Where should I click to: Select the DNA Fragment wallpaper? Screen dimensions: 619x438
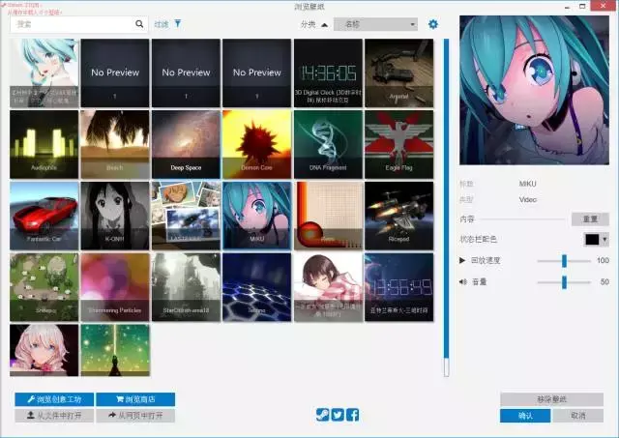[328, 144]
